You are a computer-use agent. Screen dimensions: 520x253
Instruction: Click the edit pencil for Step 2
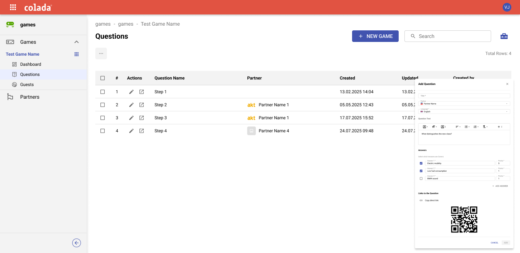[131, 105]
